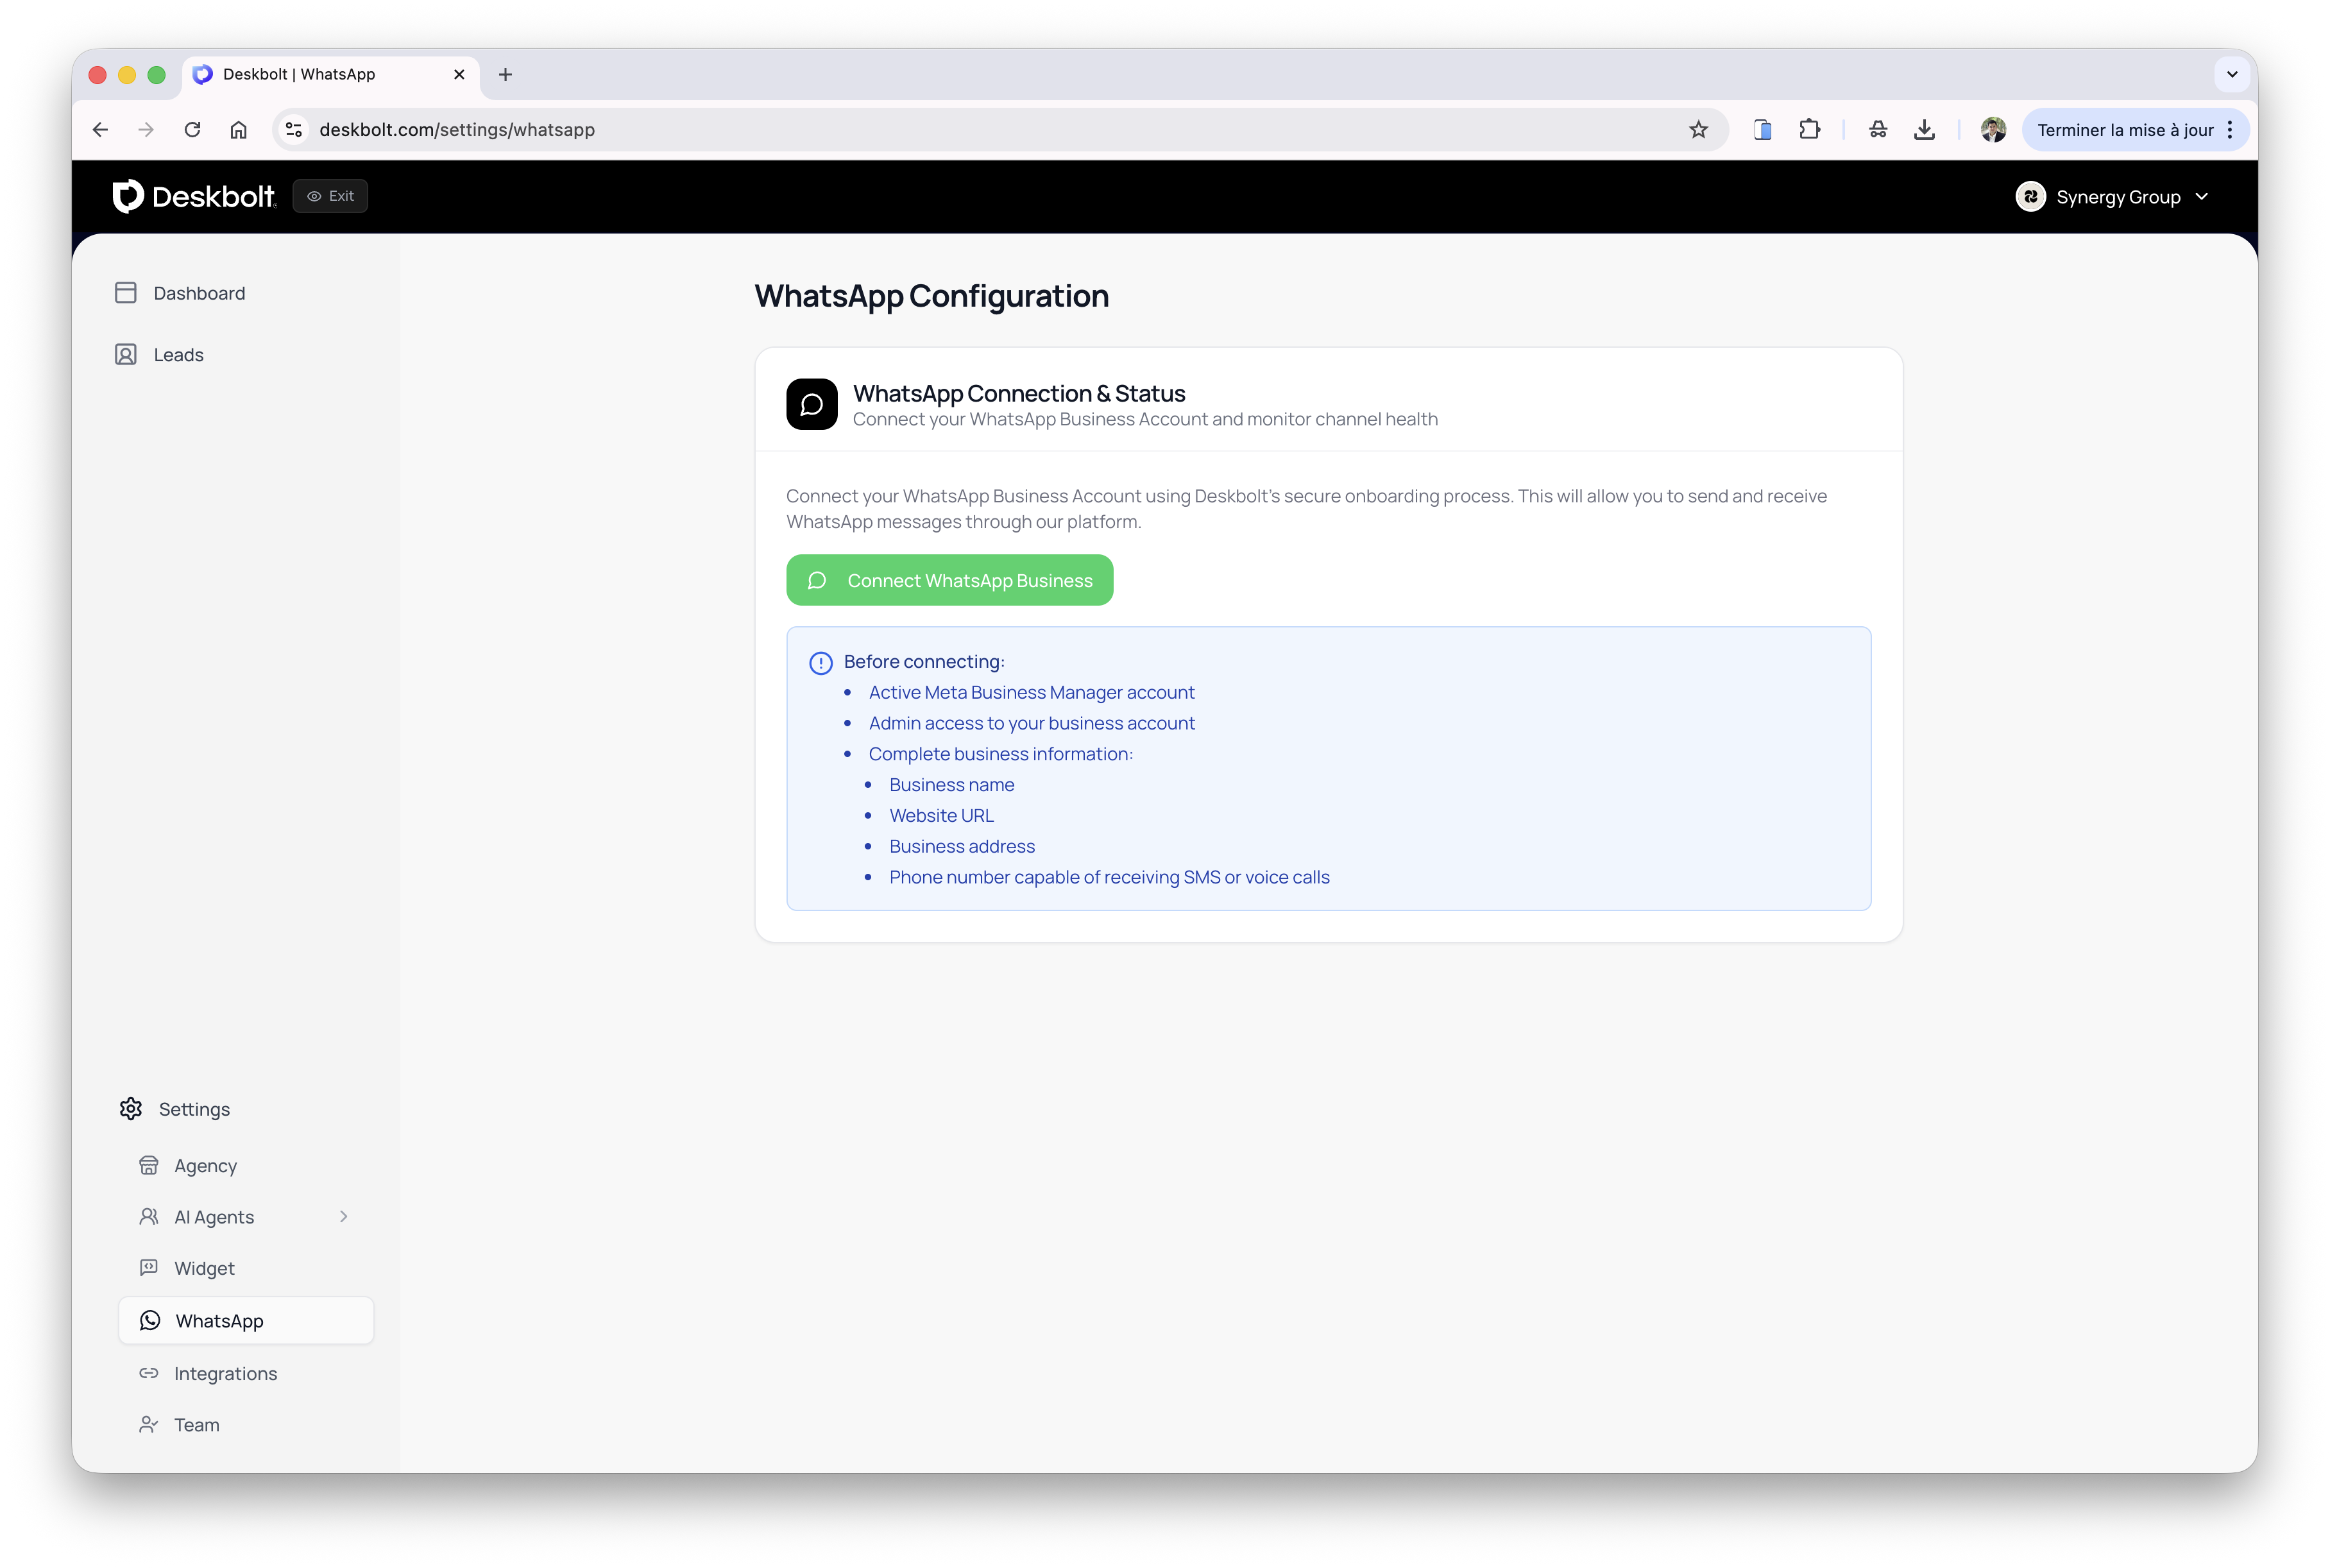This screenshot has width=2330, height=1568.
Task: Click the Dashboard panel icon
Action: pyautogui.click(x=126, y=293)
